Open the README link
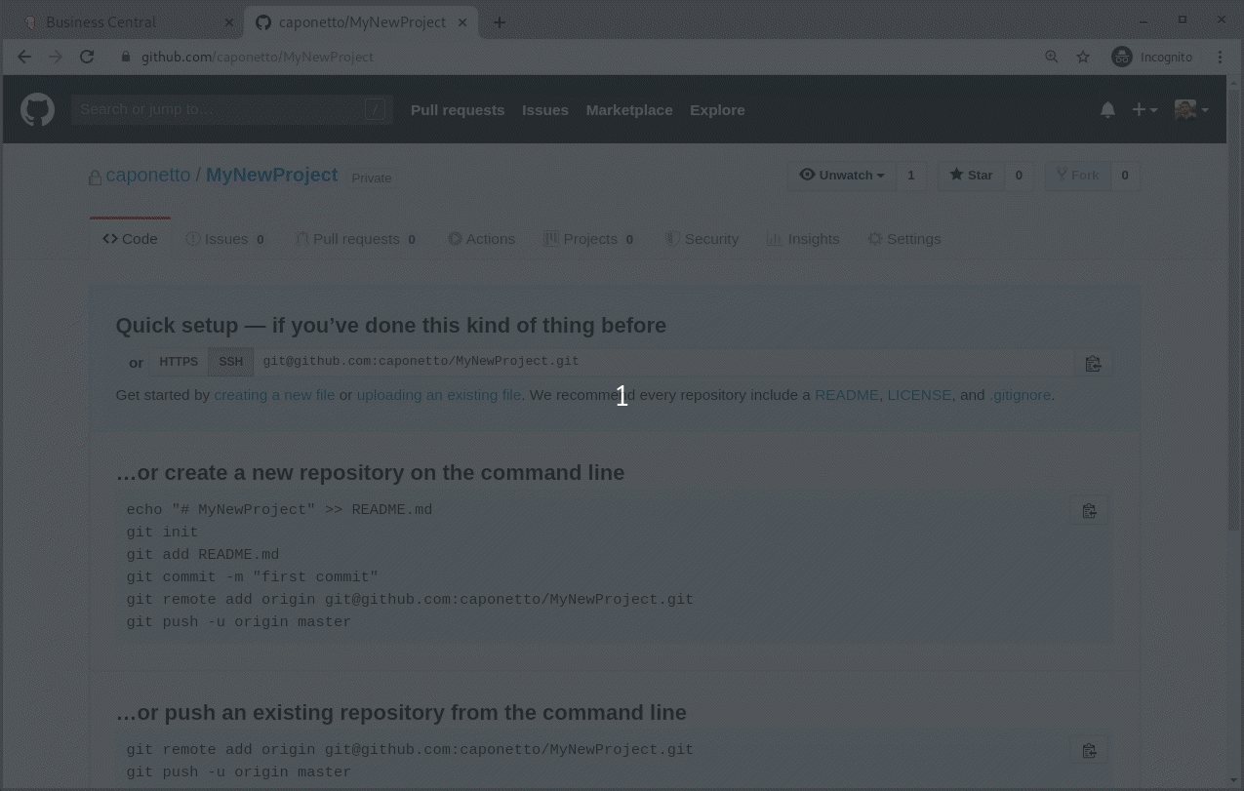Image resolution: width=1244 pixels, height=791 pixels. point(847,395)
